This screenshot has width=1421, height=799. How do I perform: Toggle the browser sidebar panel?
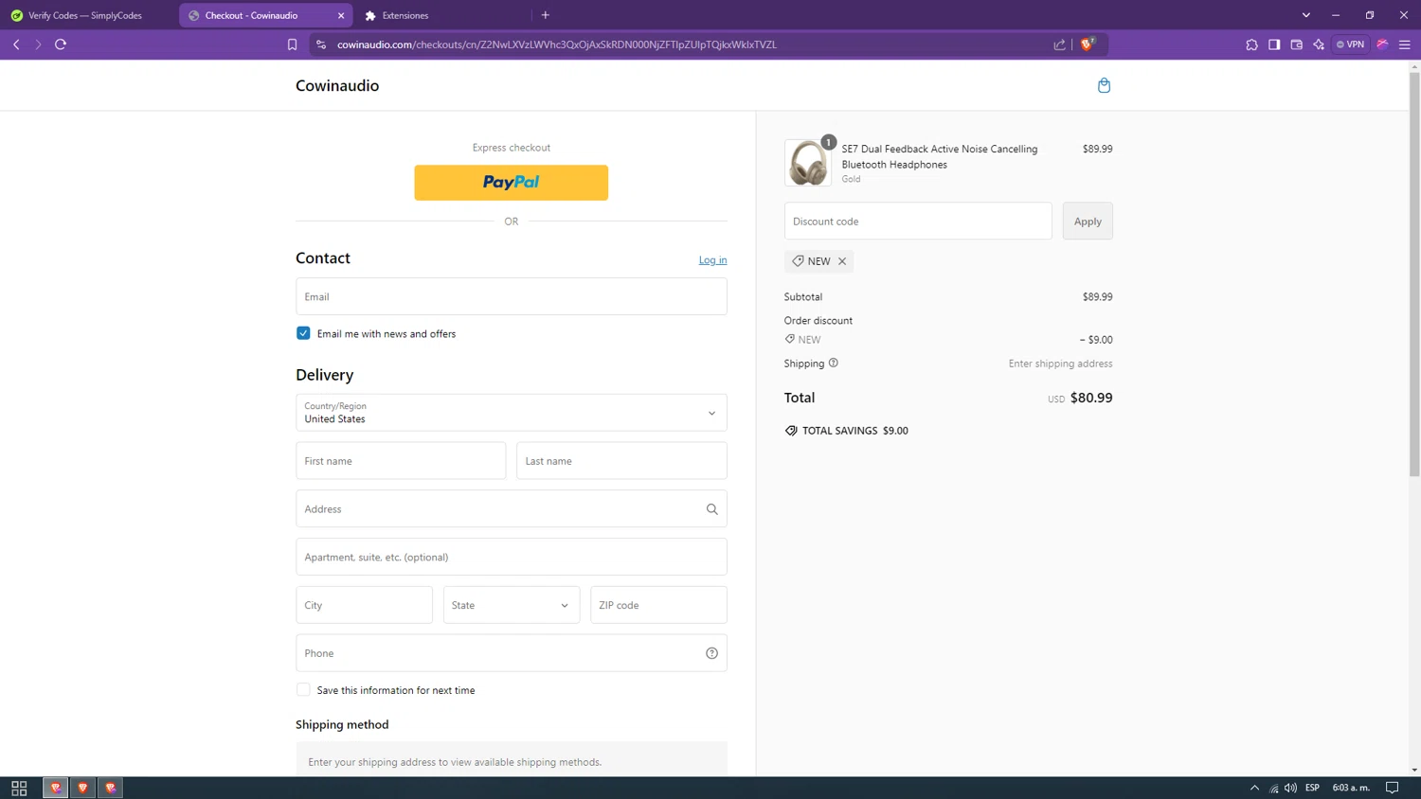[1274, 44]
